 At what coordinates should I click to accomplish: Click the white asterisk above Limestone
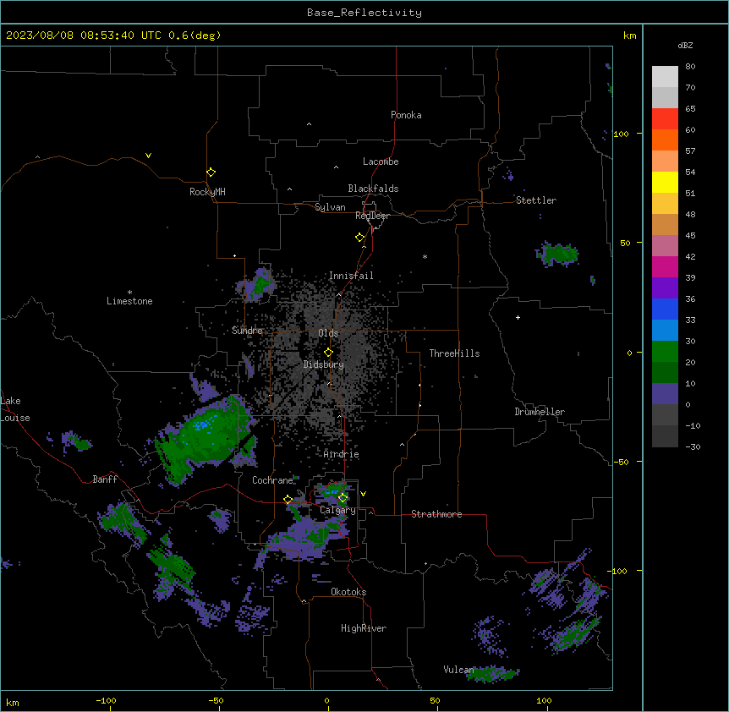point(129,293)
